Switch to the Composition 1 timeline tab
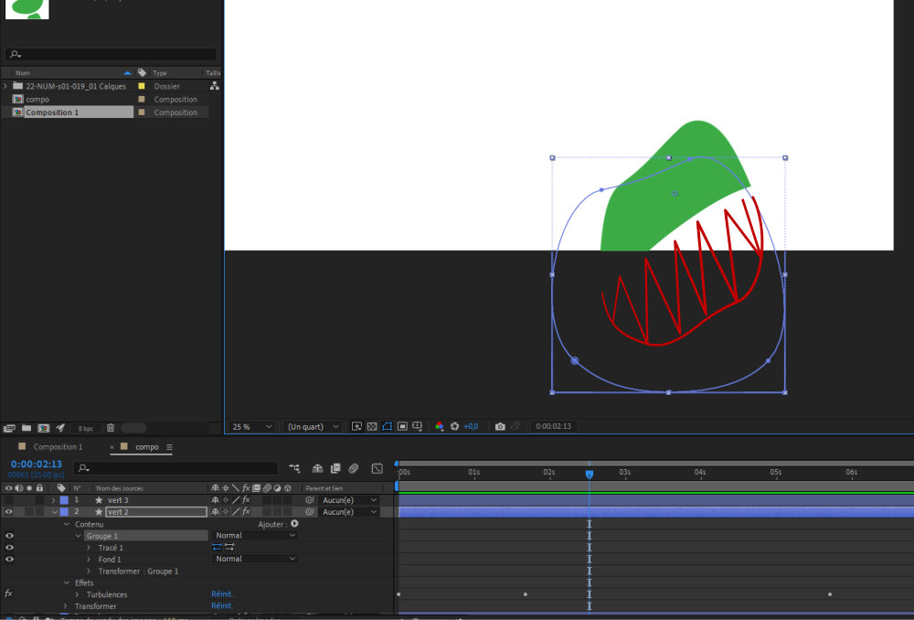The height and width of the screenshot is (620, 914). point(58,447)
